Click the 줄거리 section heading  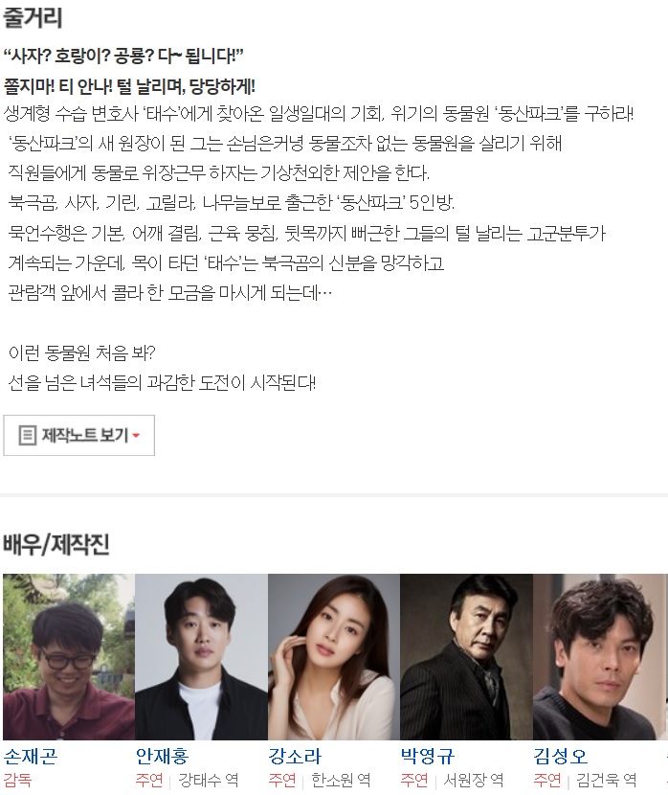point(33,16)
